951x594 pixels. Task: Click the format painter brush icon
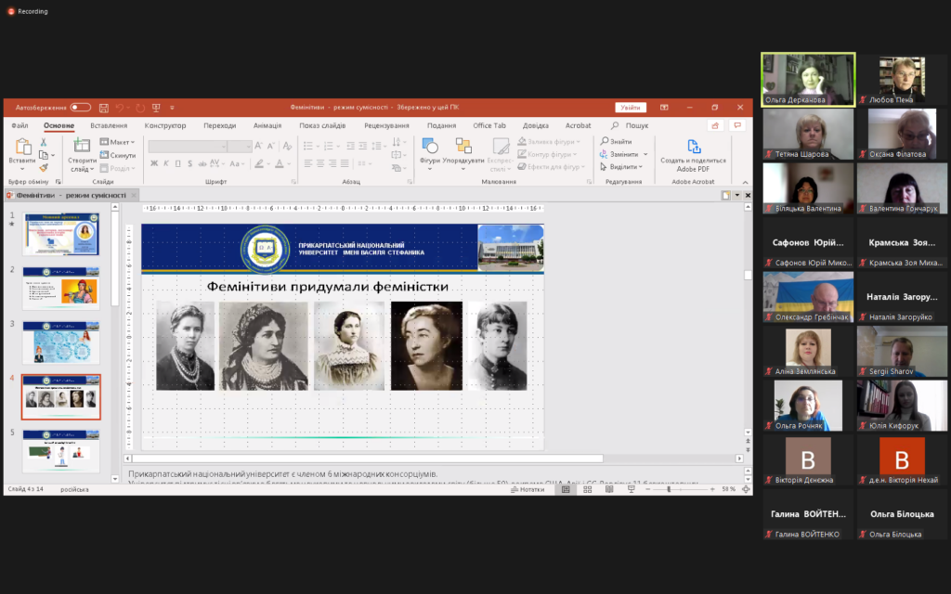pyautogui.click(x=44, y=168)
